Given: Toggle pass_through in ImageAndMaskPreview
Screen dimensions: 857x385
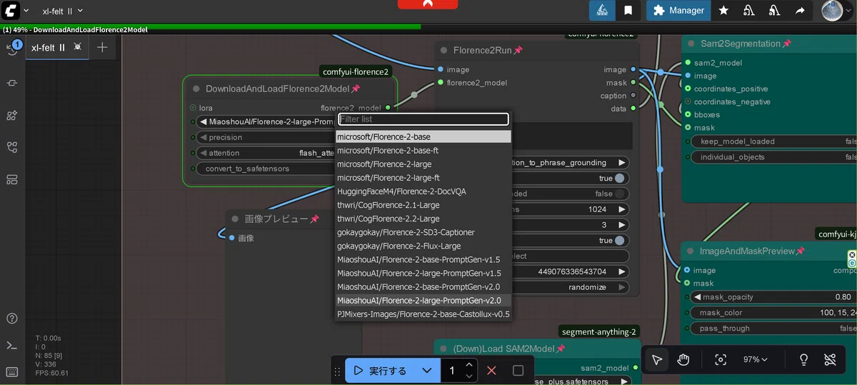Looking at the screenshot, I should [x=773, y=329].
